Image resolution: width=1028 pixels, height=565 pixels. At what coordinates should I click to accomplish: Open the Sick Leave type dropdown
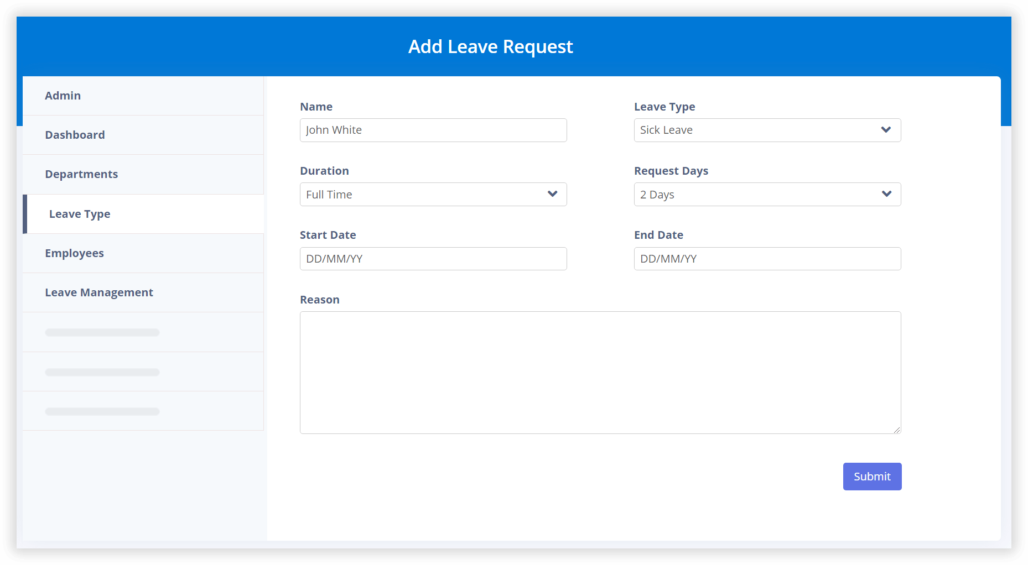(767, 130)
